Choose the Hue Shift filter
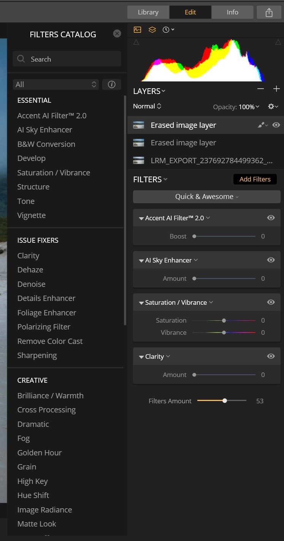 click(33, 495)
